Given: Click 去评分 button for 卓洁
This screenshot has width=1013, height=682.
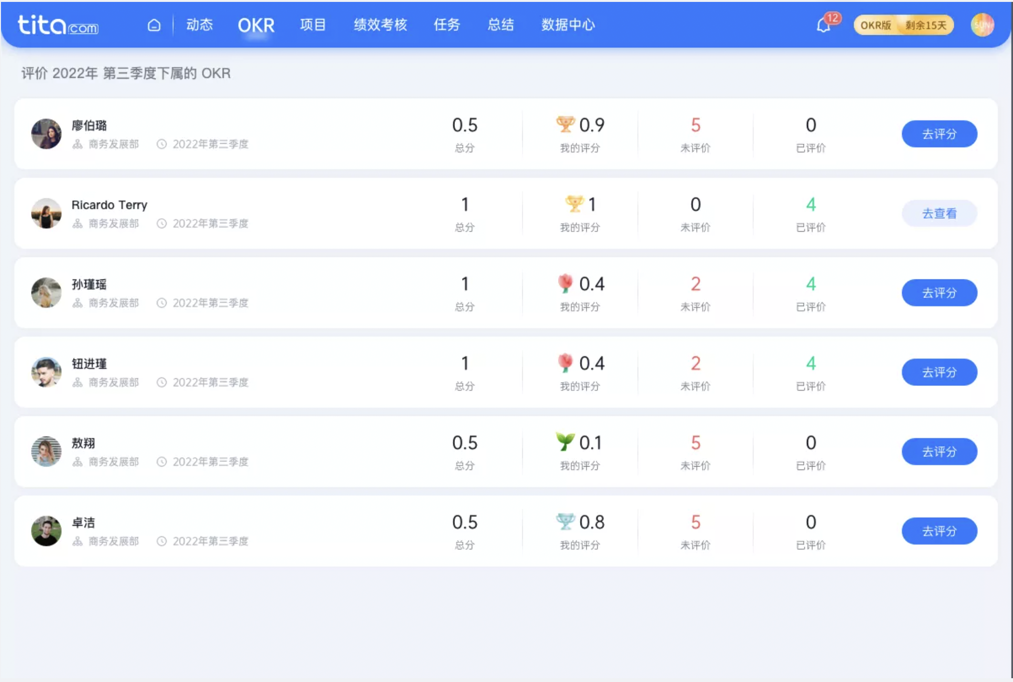Looking at the screenshot, I should [939, 531].
